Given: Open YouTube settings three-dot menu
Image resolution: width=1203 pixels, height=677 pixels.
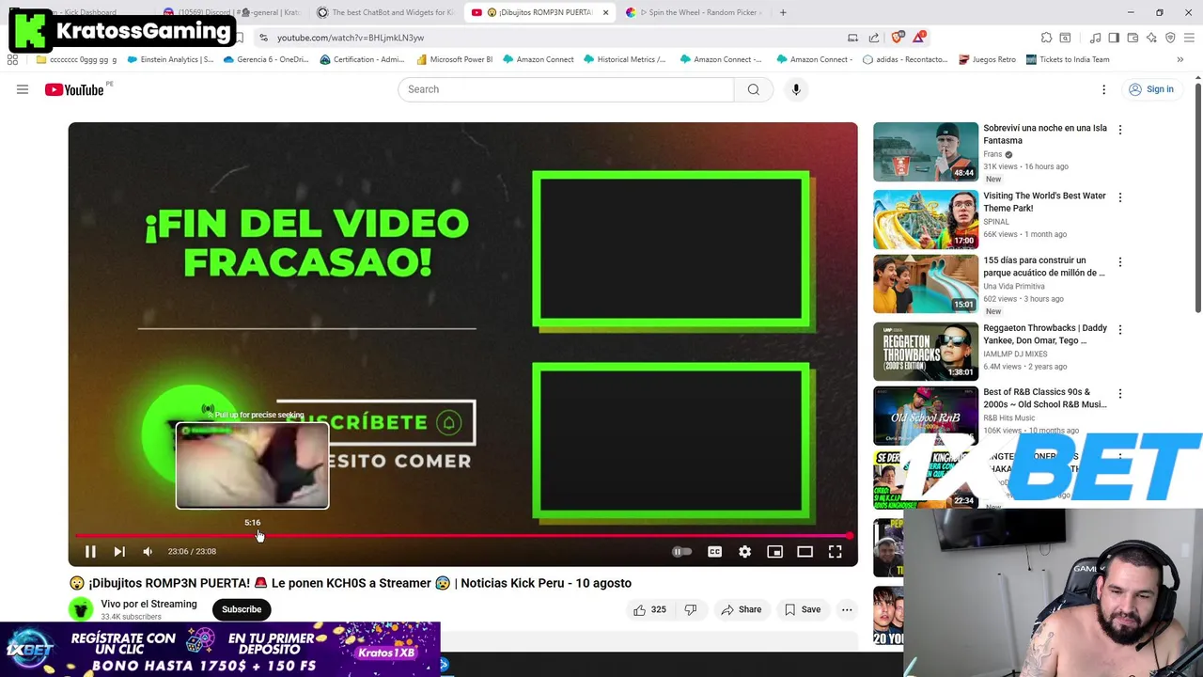Looking at the screenshot, I should click(1104, 89).
